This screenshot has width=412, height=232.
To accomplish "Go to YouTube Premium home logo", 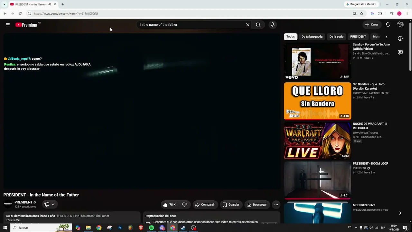I will 26,25.
